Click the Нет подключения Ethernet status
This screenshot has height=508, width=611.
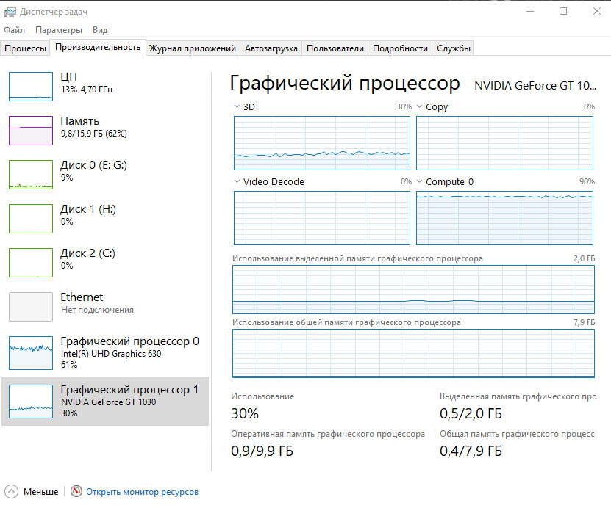97,310
